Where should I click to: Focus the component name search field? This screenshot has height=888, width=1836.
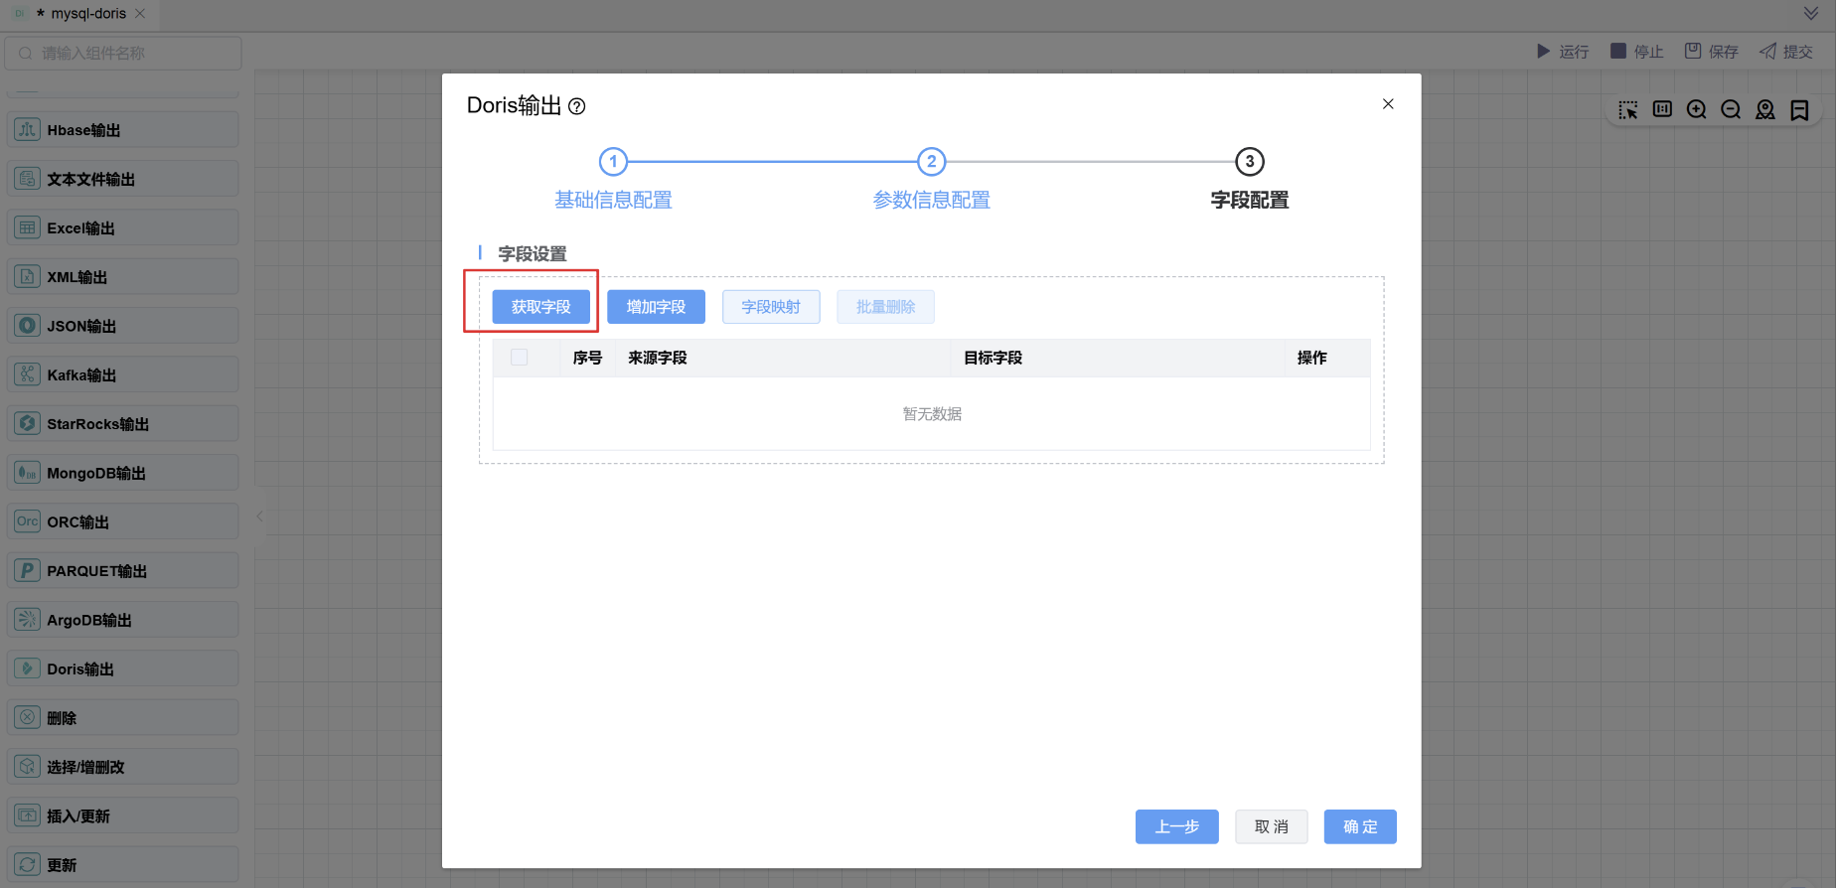pos(123,54)
